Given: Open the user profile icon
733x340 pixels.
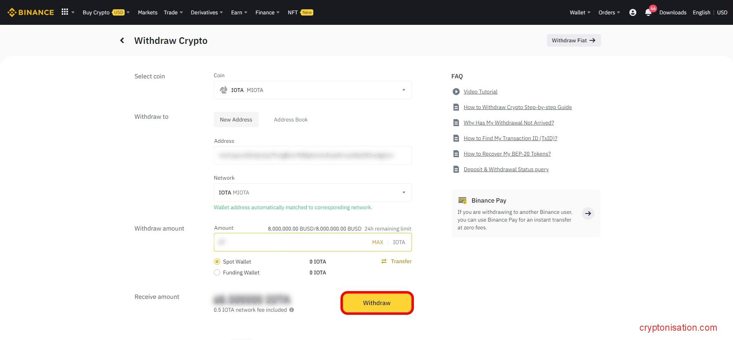Looking at the screenshot, I should 632,12.
